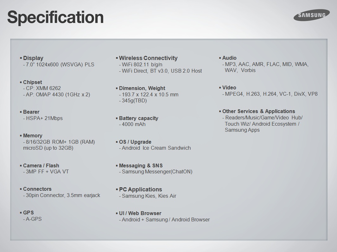Viewport: 337px width, 252px height.
Task: Select the line 'WAV, Vorbis'
Action: 240,70
